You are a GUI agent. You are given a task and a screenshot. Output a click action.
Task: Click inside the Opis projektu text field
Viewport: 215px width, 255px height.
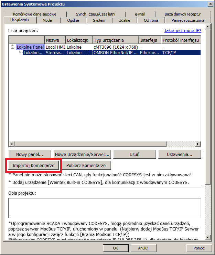104,208
